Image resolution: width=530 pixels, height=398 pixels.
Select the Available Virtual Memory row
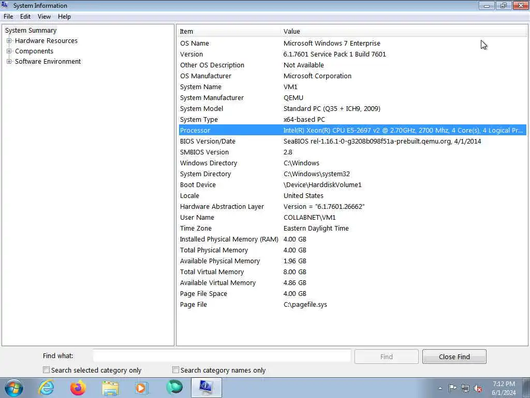tap(352, 282)
